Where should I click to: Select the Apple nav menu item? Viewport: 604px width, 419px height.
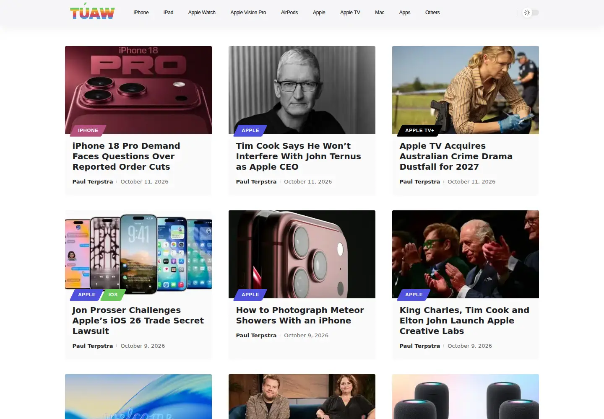319,13
